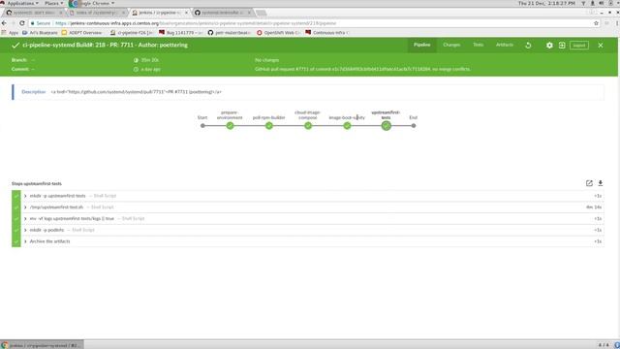Click the browser back arrow
Image resolution: width=620 pixels, height=349 pixels.
point(4,23)
